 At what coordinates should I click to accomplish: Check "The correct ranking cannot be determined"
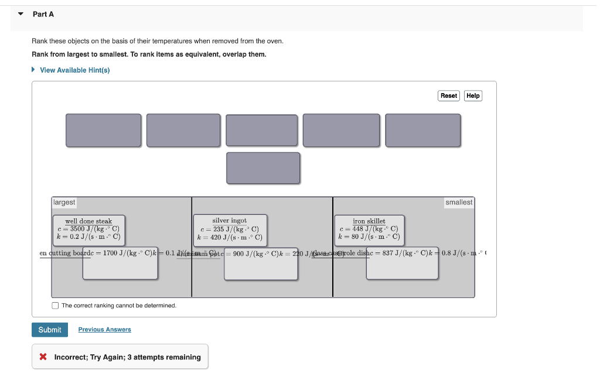[55, 305]
